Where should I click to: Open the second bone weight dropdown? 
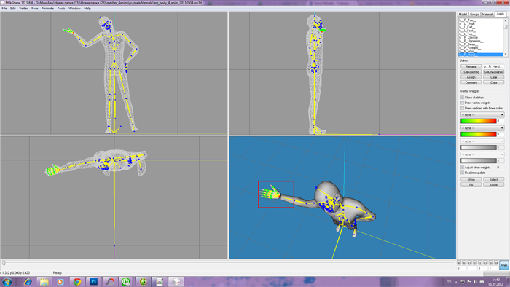click(x=482, y=128)
